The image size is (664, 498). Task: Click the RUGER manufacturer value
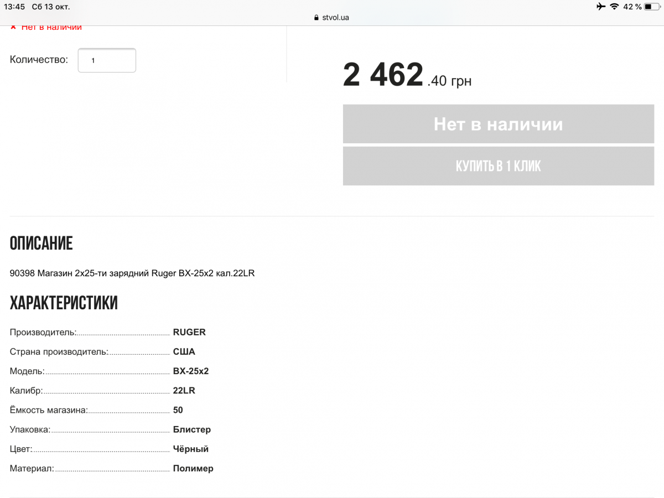189,332
